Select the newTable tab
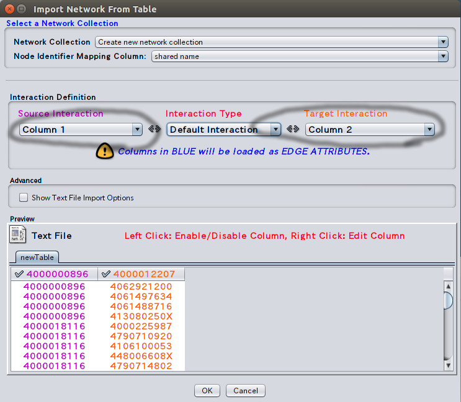 click(x=37, y=257)
